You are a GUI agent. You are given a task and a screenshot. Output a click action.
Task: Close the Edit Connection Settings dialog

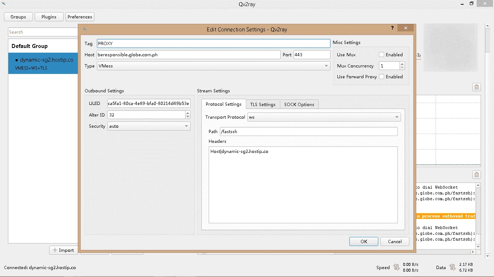tap(405, 28)
